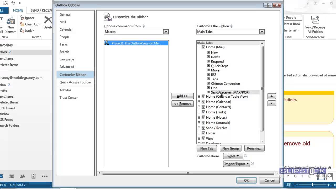The image size is (336, 189).
Task: Expand the Home (Contacts) node
Action: pyautogui.click(x=199, y=107)
